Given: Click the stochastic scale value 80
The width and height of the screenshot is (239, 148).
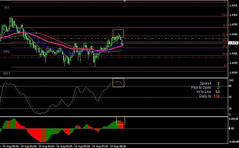Looking at the screenshot, I should click(x=230, y=86).
